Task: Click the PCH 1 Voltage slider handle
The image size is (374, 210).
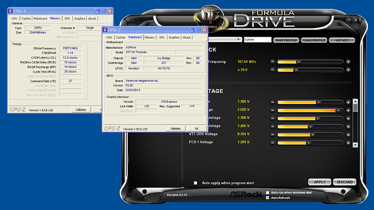Action: [309, 143]
